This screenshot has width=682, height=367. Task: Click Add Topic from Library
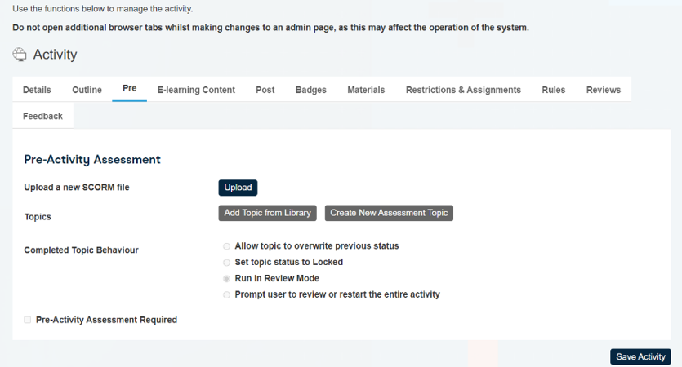[x=268, y=213]
